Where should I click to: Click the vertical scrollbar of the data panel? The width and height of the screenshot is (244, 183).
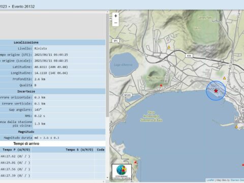point(107,65)
